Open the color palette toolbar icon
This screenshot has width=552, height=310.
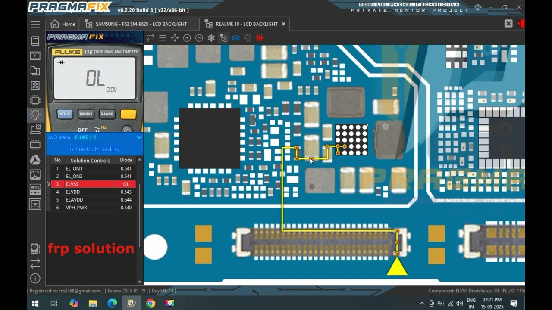[248, 38]
